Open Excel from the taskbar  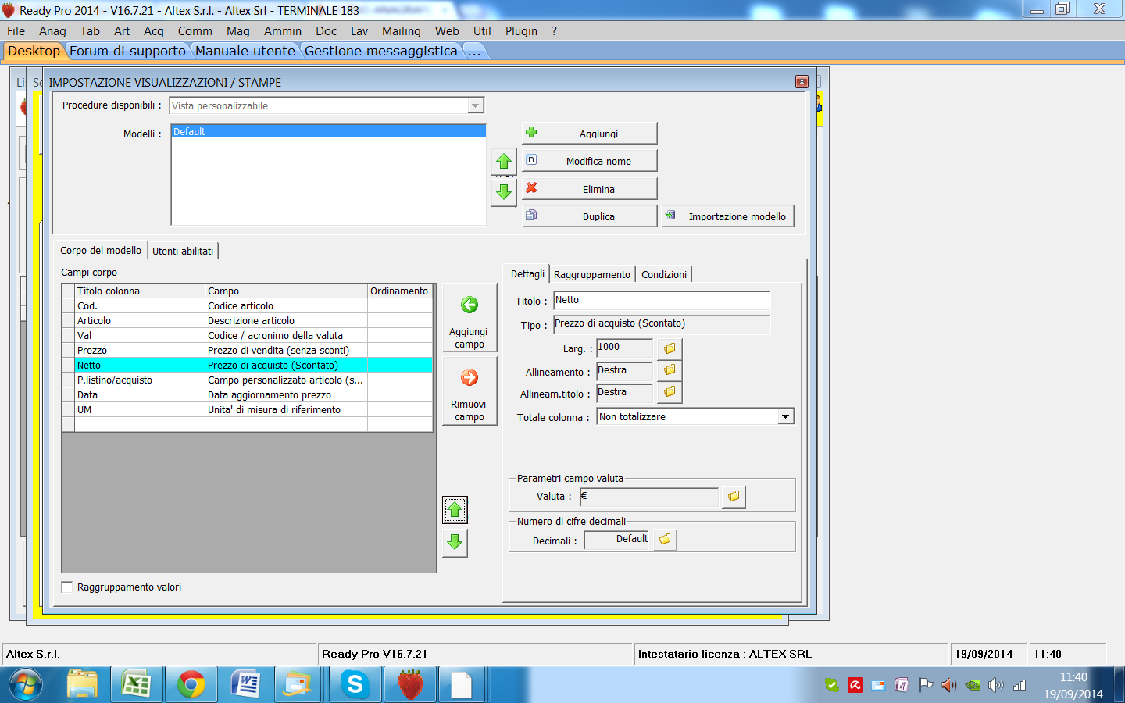(x=137, y=685)
